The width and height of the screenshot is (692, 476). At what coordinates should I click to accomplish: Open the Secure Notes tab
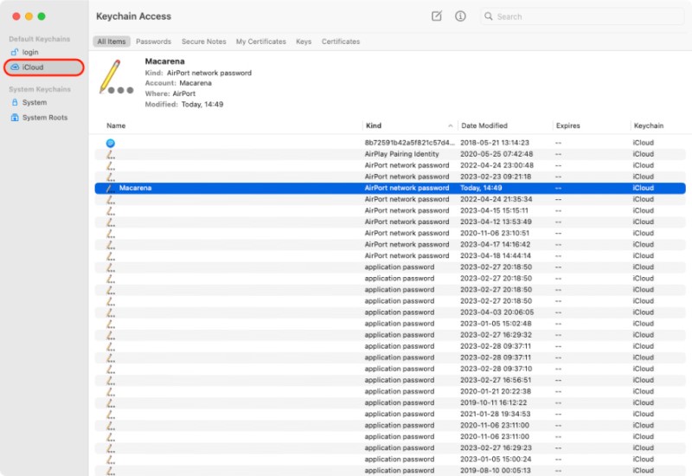click(203, 42)
